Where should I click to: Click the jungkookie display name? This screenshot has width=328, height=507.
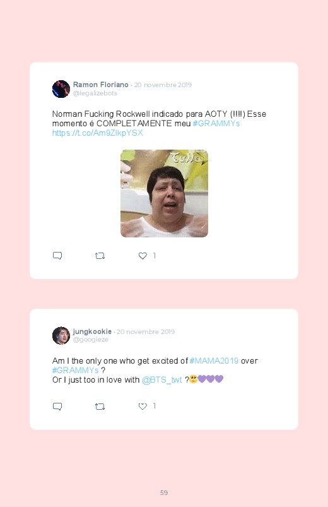click(x=93, y=331)
